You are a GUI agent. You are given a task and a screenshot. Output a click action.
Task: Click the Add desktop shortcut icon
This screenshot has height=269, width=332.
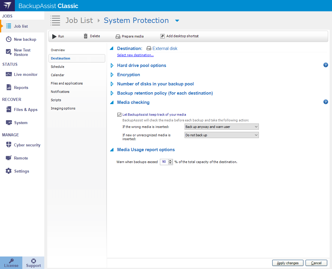point(162,36)
